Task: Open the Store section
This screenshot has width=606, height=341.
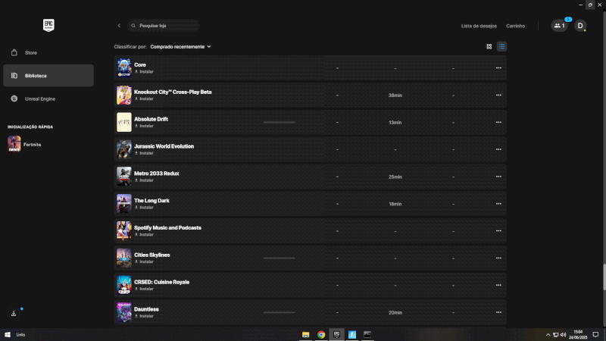Action: (x=48, y=52)
